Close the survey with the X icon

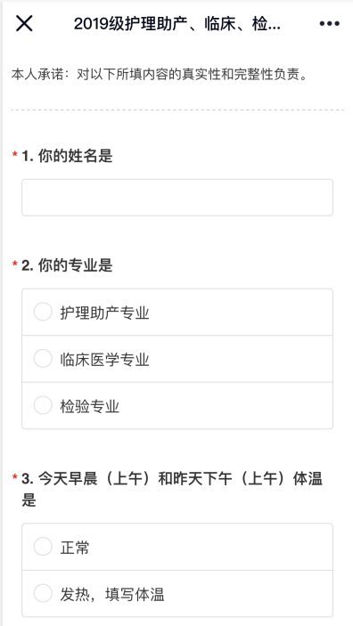point(24,23)
